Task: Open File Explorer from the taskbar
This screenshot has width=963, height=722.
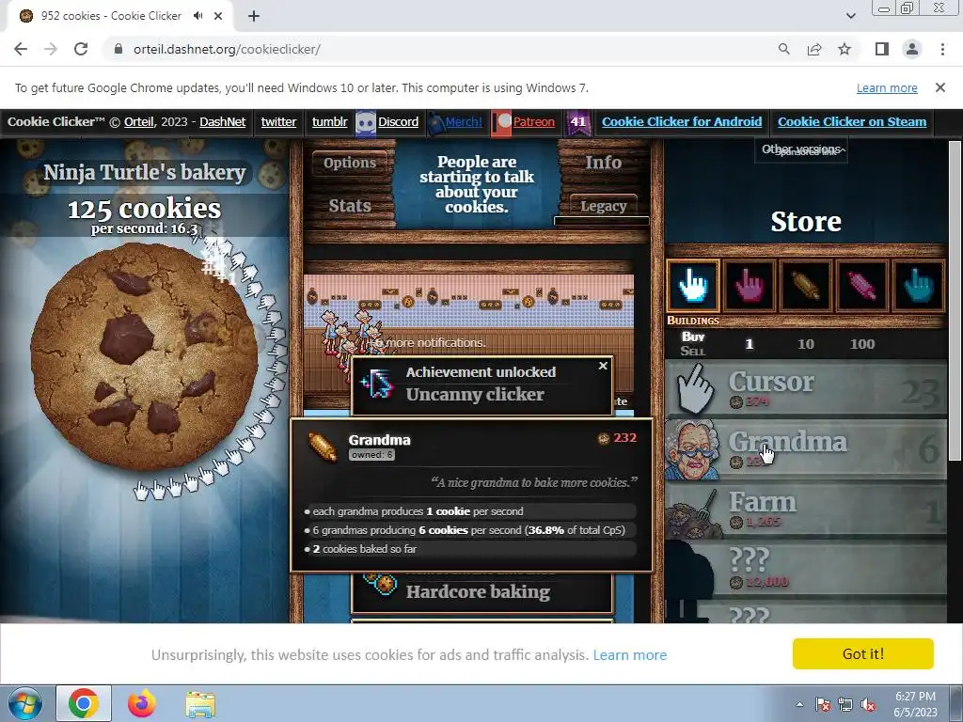Action: pos(200,703)
